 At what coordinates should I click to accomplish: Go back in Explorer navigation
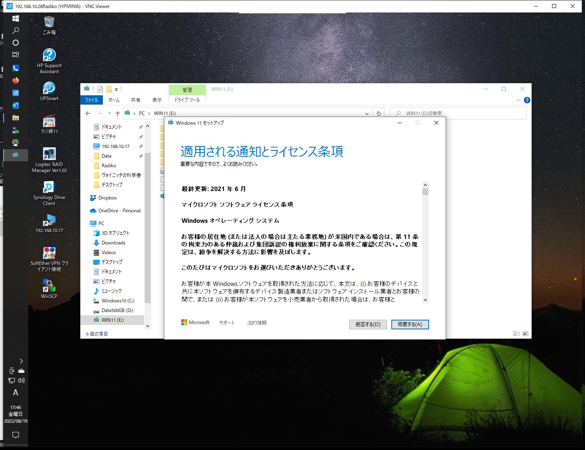88,113
